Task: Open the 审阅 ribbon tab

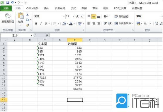Action: pos(95,8)
